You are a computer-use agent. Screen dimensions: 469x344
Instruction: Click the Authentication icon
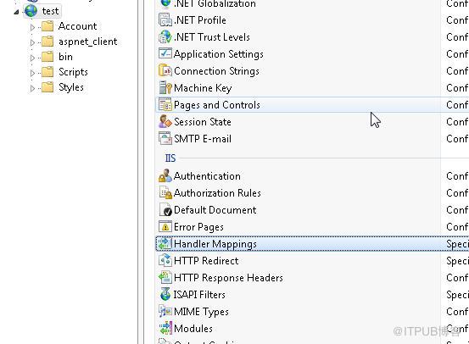click(x=165, y=176)
